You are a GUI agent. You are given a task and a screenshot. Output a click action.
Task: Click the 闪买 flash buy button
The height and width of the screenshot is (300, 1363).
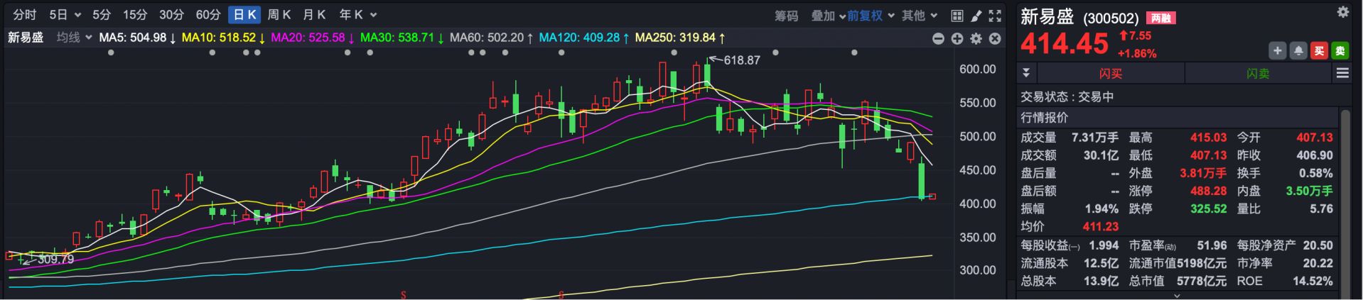pos(1110,73)
